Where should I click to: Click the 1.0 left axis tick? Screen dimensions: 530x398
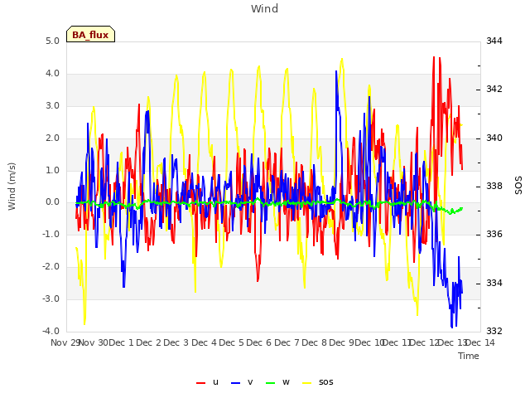coord(52,170)
